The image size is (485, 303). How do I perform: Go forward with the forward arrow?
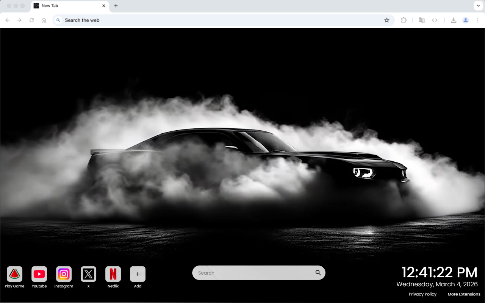click(19, 20)
